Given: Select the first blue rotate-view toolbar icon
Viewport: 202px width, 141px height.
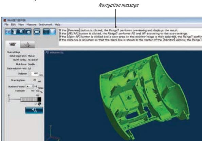Looking at the screenshot, I should click(8, 32).
